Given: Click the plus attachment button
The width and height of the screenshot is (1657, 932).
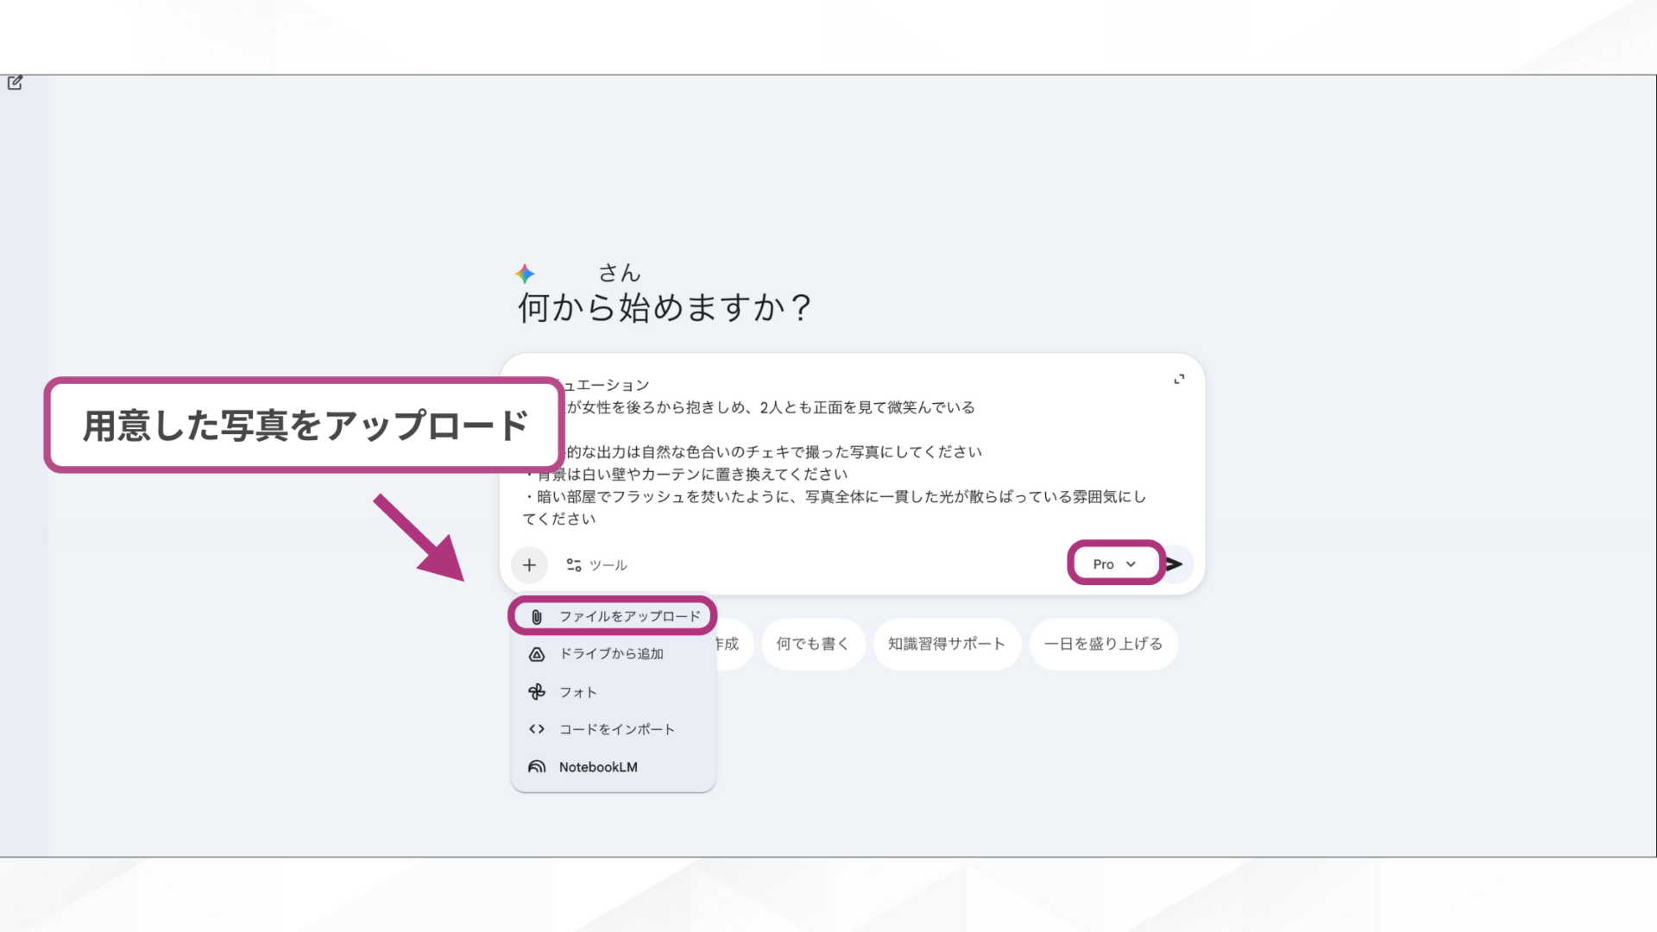Looking at the screenshot, I should click(x=529, y=564).
